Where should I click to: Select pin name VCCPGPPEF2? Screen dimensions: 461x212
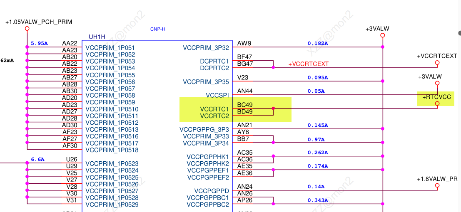[x=208, y=177]
